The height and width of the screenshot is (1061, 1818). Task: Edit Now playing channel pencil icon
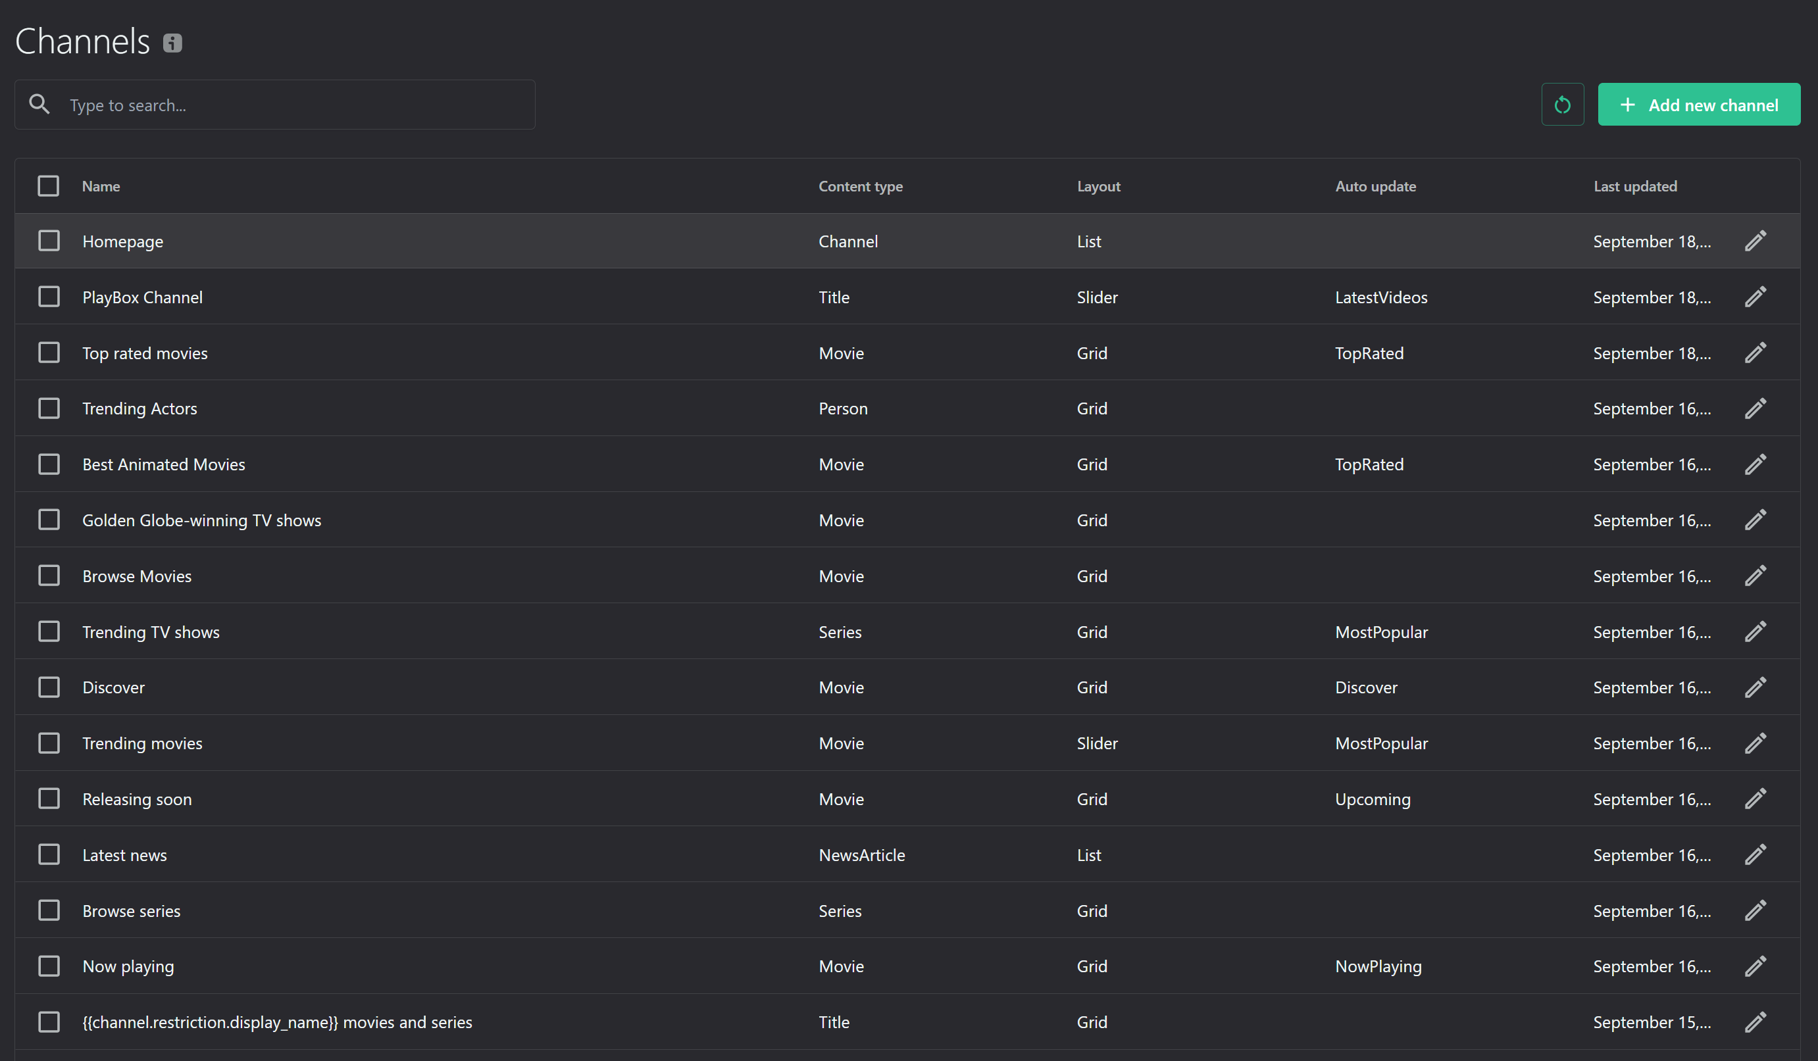click(x=1755, y=966)
